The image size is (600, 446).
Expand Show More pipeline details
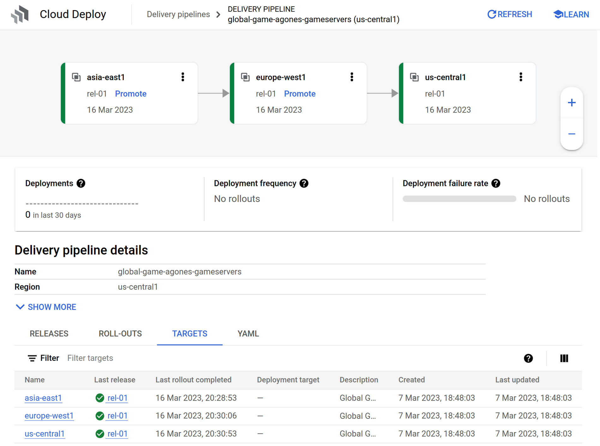coord(46,307)
